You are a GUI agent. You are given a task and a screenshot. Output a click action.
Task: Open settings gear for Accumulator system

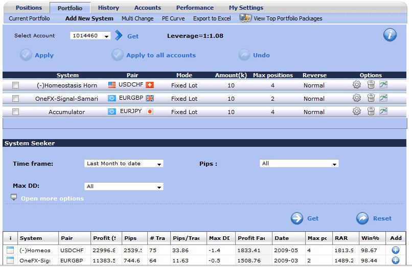[357, 111]
